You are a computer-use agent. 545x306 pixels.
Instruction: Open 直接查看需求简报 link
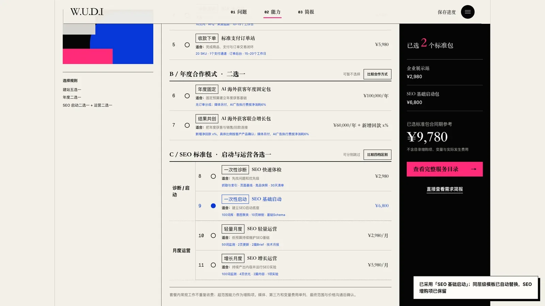point(445,189)
